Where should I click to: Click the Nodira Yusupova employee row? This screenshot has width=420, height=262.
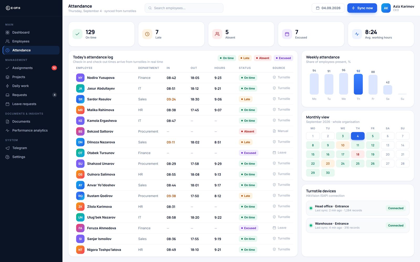(183, 78)
